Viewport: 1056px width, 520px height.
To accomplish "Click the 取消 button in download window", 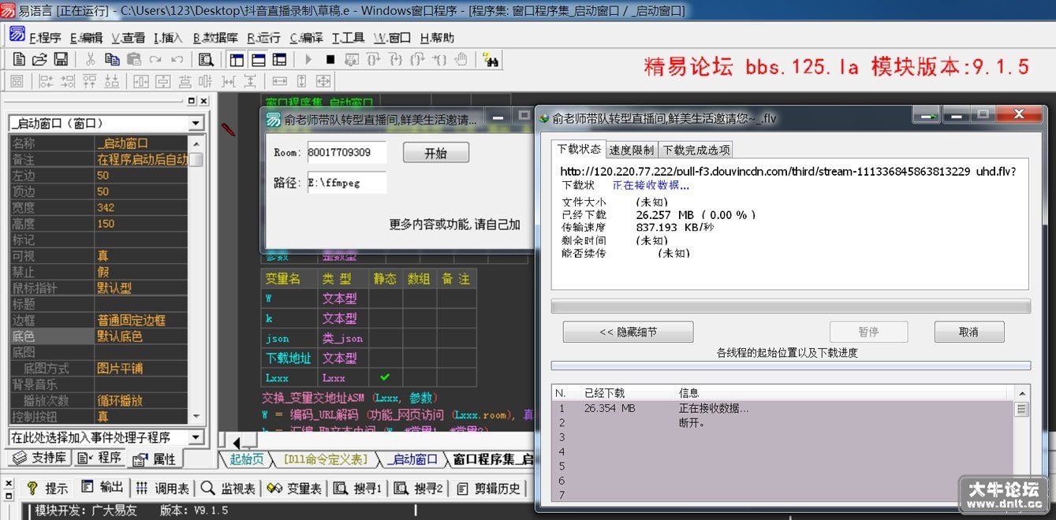I will pyautogui.click(x=968, y=332).
